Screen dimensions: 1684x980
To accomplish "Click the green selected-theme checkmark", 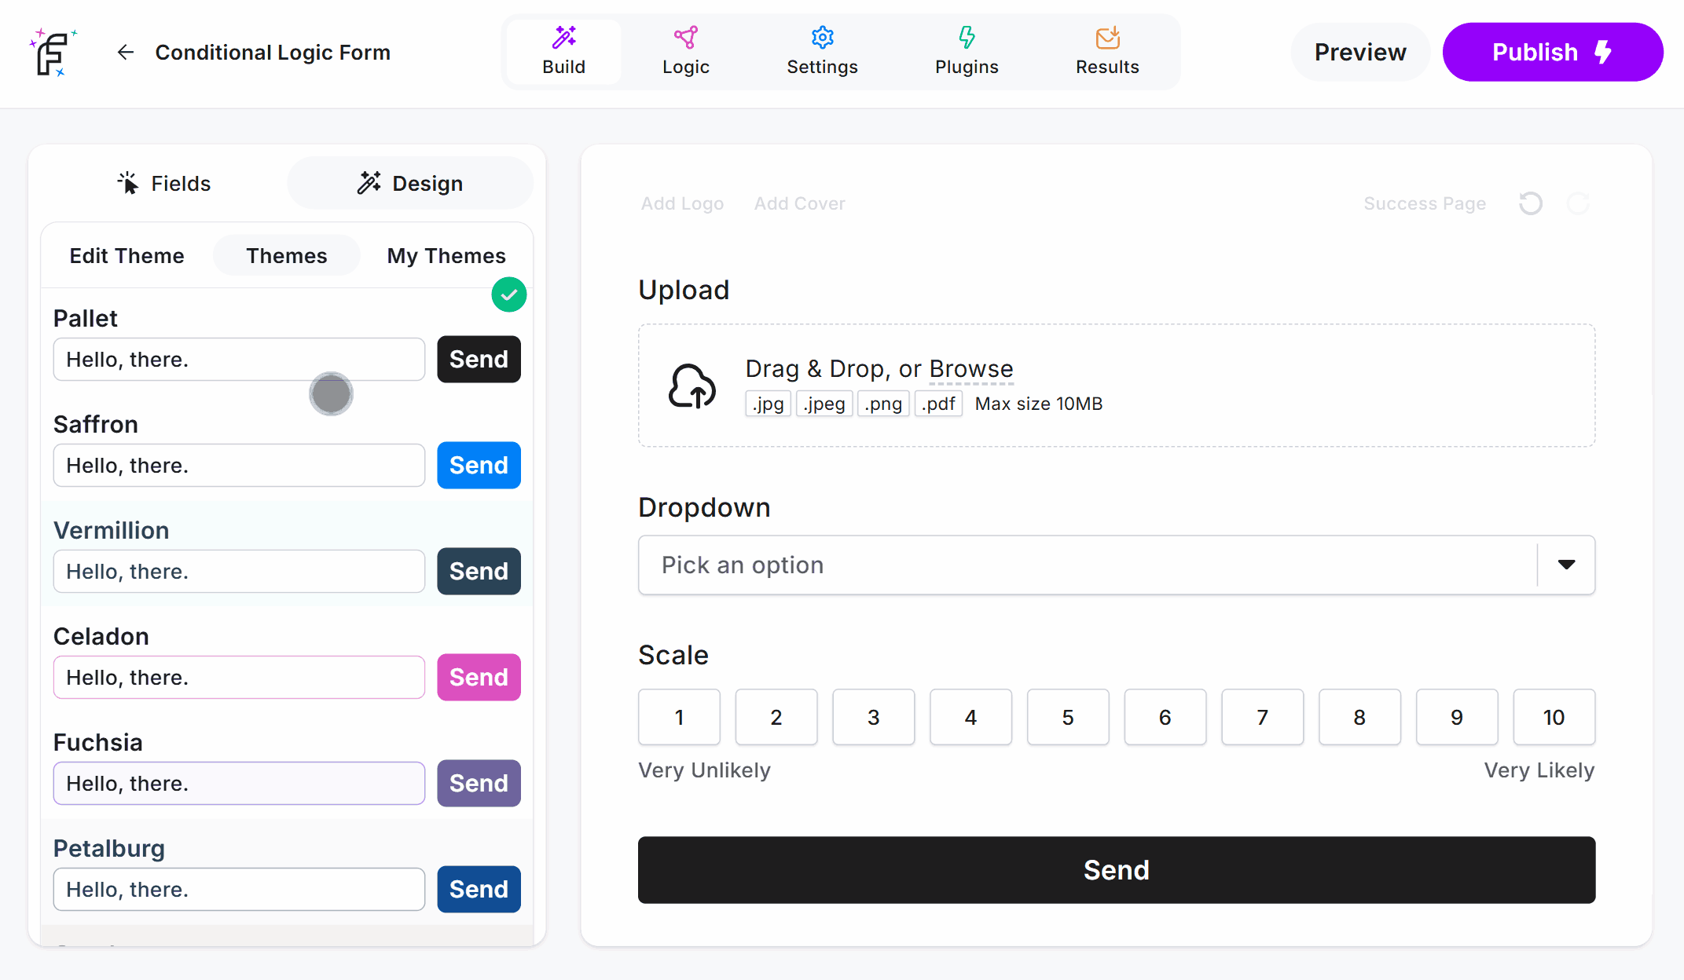I will click(509, 295).
